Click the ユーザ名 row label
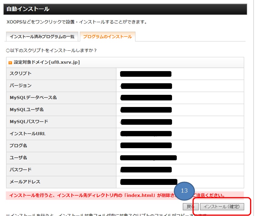The width and height of the screenshot is (261, 216). point(18,158)
